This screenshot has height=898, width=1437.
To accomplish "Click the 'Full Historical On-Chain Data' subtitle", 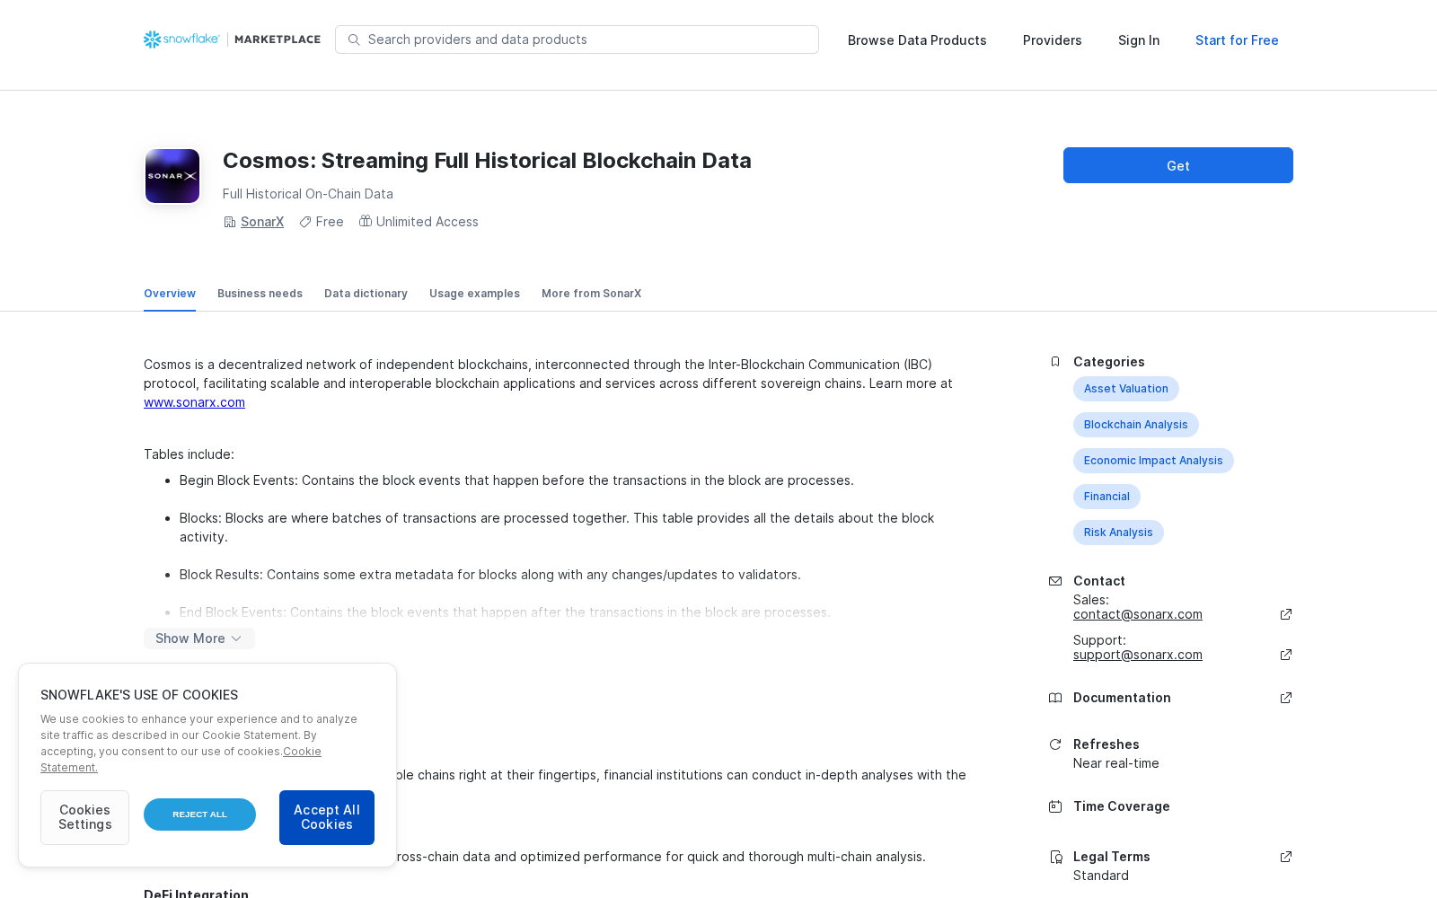I will coord(308,194).
